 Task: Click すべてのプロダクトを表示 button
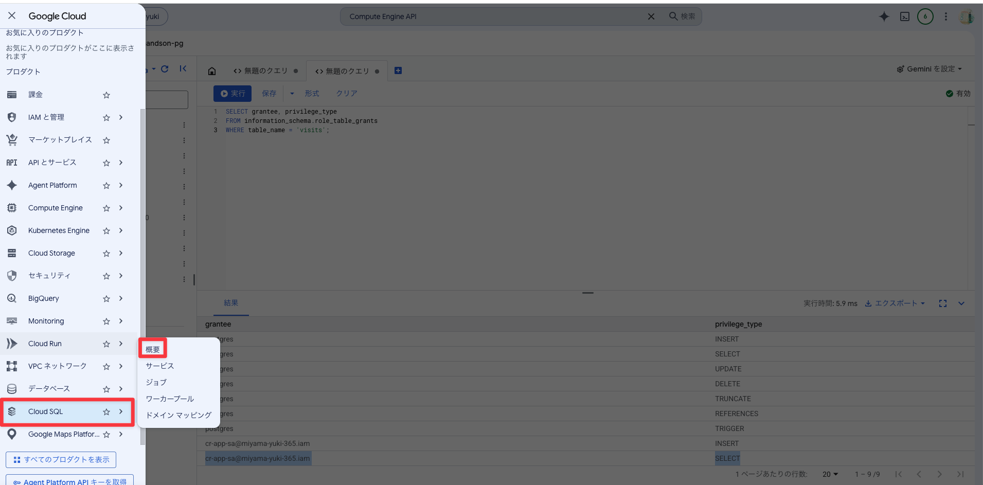(x=61, y=460)
